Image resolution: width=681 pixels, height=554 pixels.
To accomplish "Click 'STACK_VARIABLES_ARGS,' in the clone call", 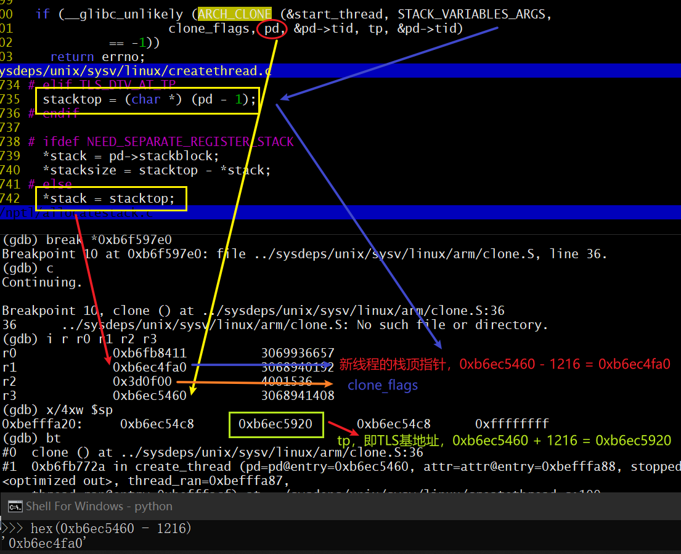I will 475,14.
